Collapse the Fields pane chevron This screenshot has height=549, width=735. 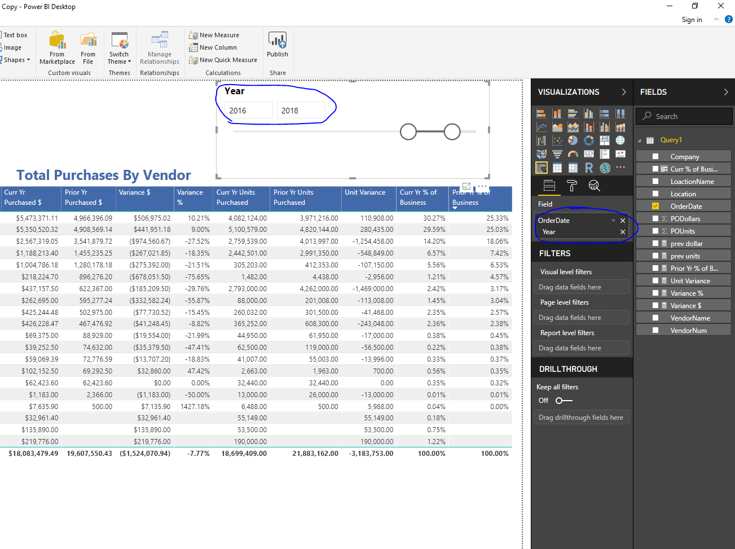(x=726, y=92)
